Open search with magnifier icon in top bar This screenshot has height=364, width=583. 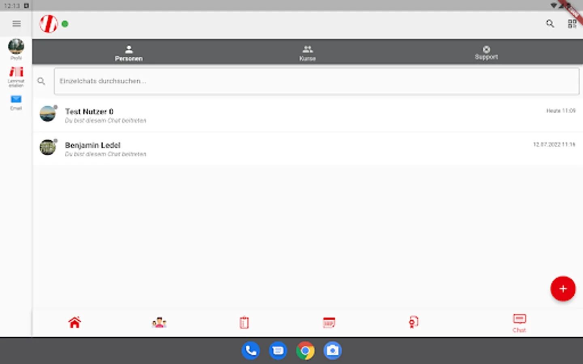(550, 24)
